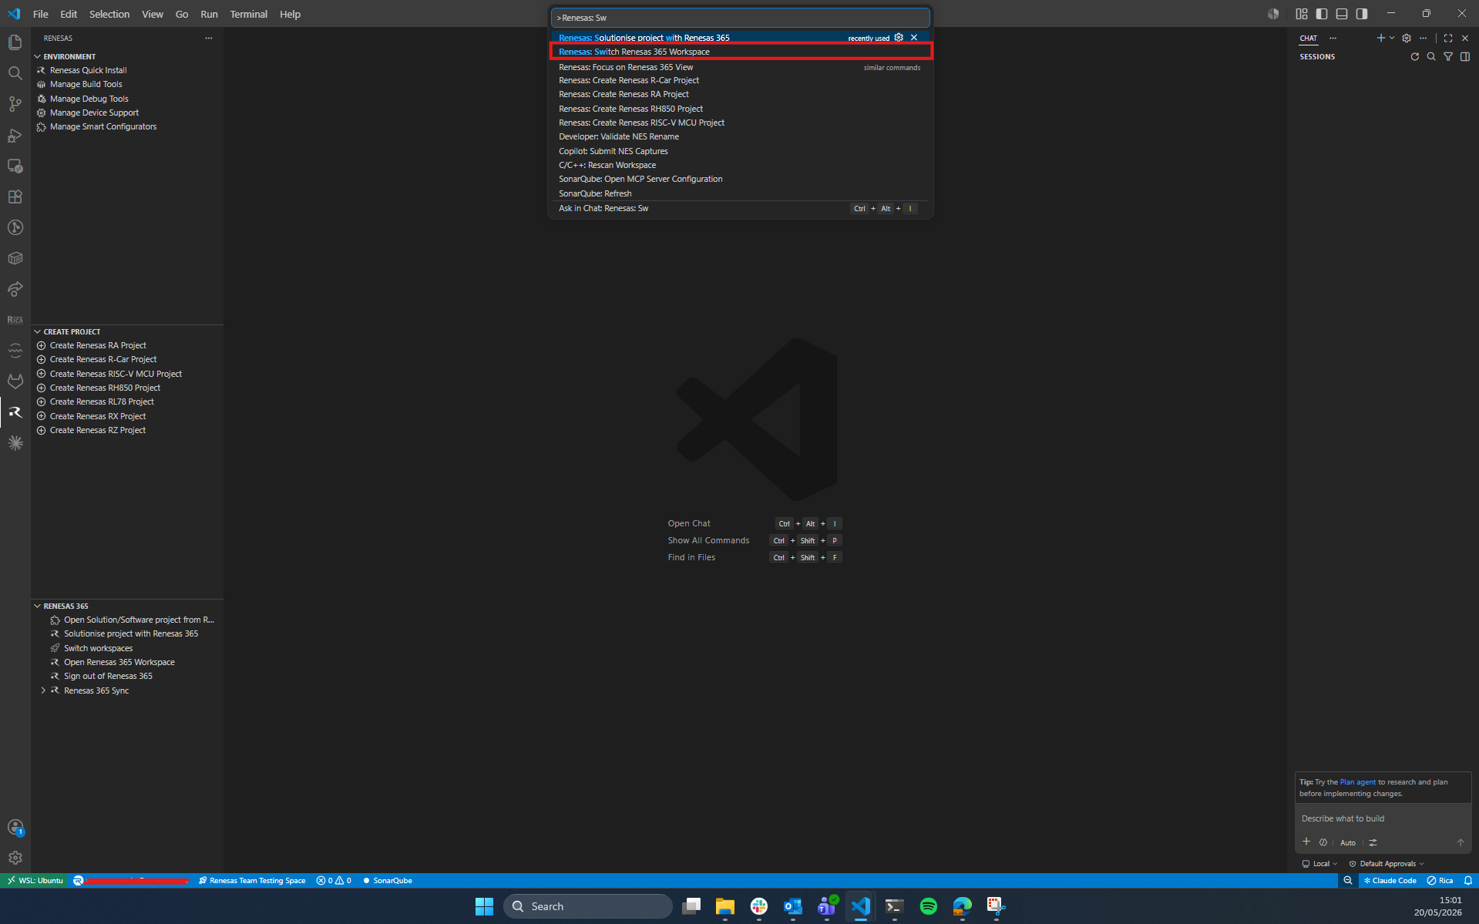Open File Explorer from taskbar
Image resolution: width=1479 pixels, height=924 pixels.
(724, 906)
